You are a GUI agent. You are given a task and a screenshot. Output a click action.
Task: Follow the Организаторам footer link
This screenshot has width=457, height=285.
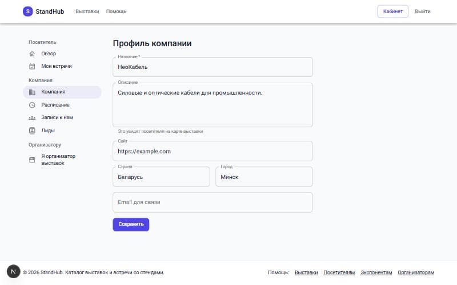pyautogui.click(x=416, y=272)
